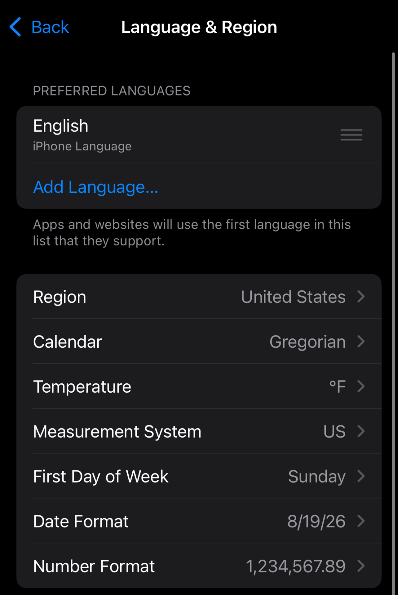This screenshot has width=398, height=595.
Task: Tap the back chevron arrow icon
Action: pyautogui.click(x=15, y=27)
